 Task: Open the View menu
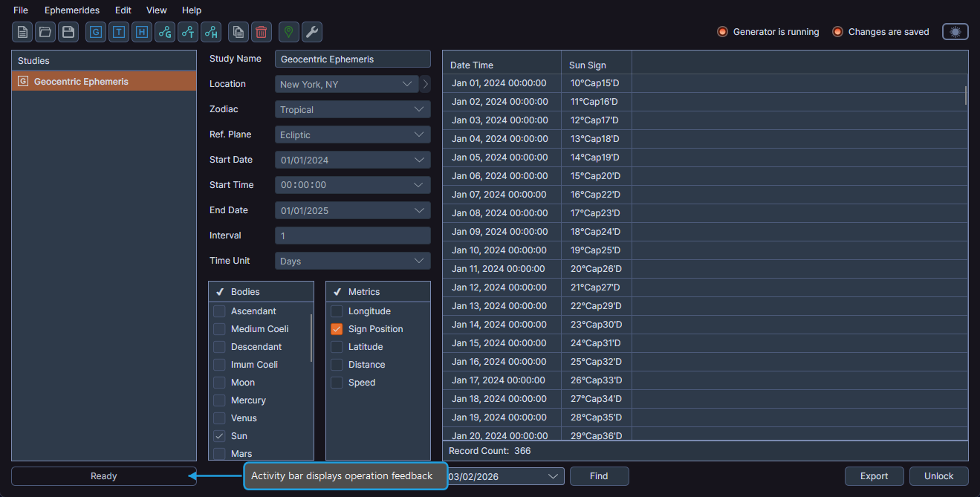[x=156, y=10]
